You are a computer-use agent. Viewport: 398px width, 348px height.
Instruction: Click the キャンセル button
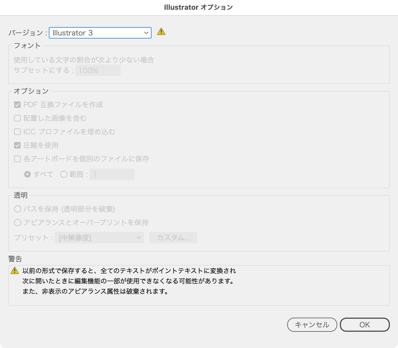[312, 325]
